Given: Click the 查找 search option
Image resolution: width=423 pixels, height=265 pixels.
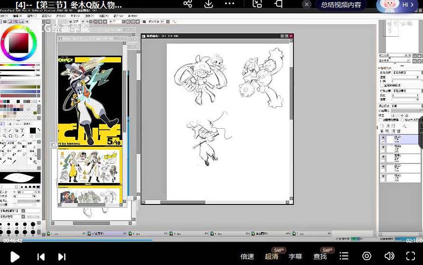Looking at the screenshot, I should (x=320, y=256).
